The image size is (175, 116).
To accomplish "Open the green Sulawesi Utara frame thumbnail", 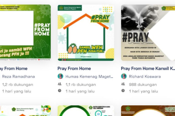I will coord(25,33).
